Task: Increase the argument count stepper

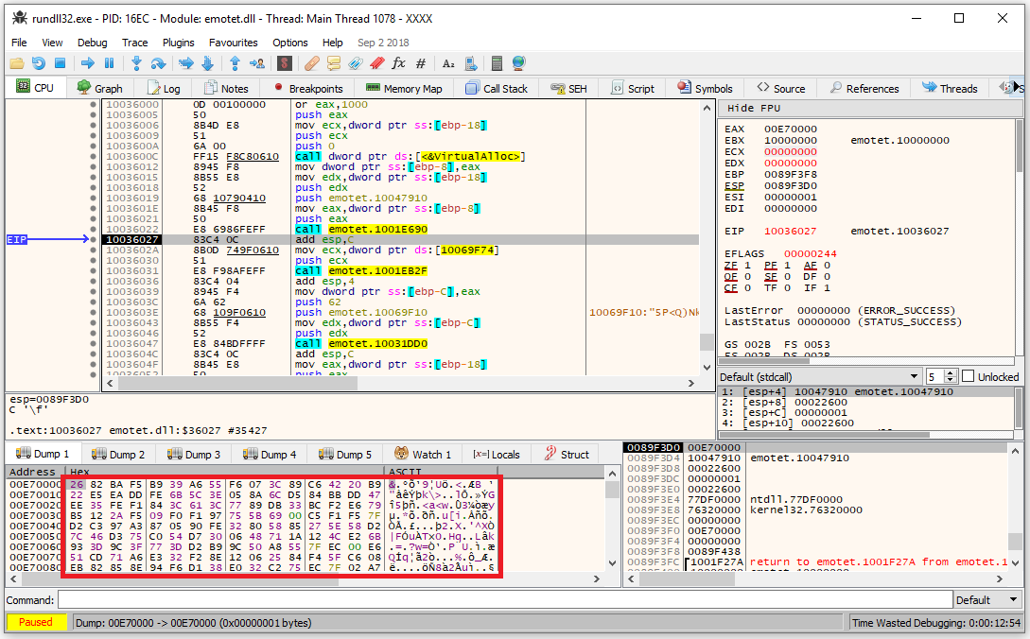Action: tap(951, 372)
